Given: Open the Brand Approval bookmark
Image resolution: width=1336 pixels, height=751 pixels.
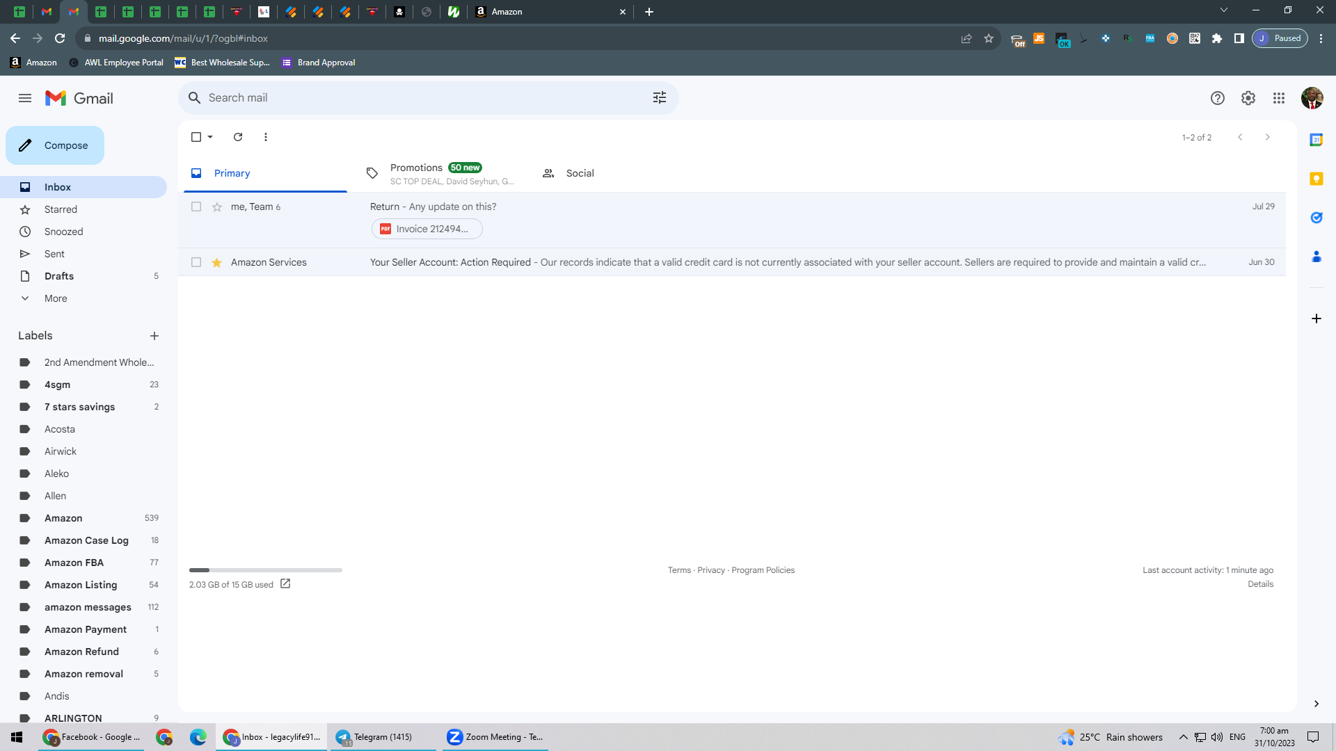Looking at the screenshot, I should (x=319, y=63).
